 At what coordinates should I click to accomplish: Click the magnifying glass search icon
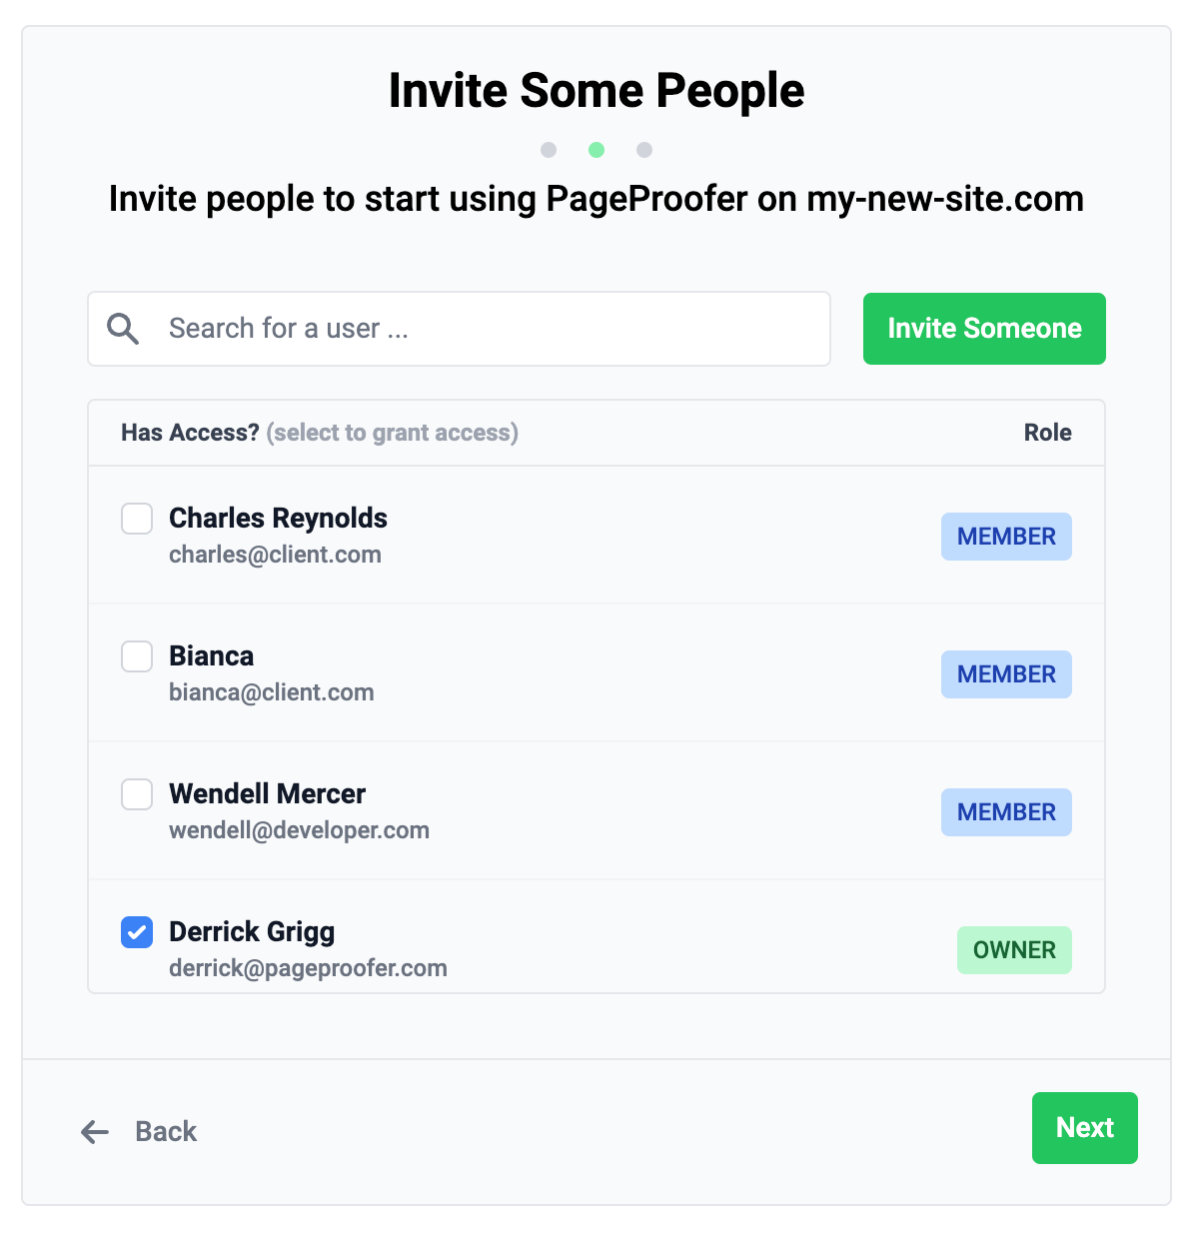tap(123, 329)
